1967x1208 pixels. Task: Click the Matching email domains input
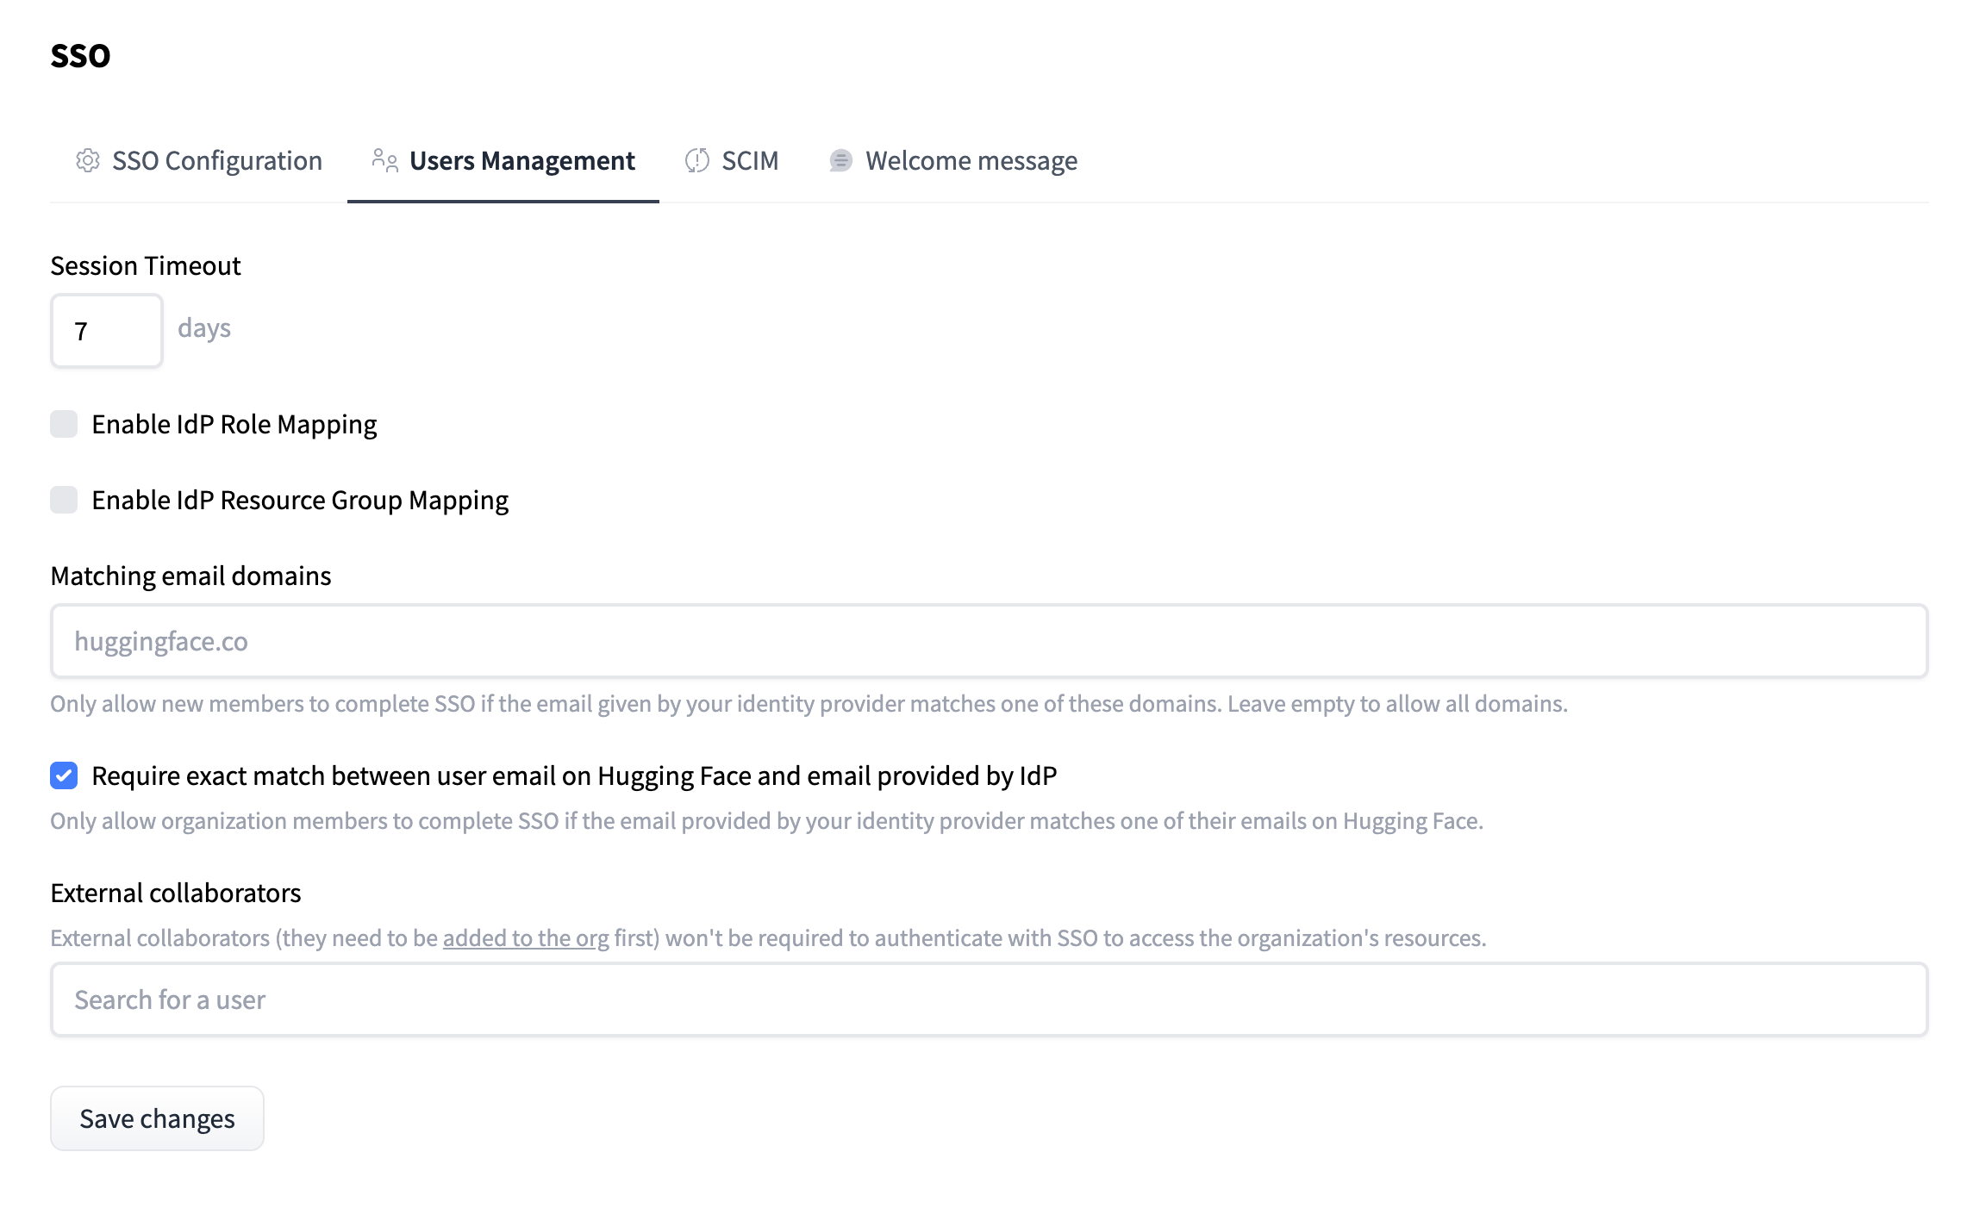point(988,641)
